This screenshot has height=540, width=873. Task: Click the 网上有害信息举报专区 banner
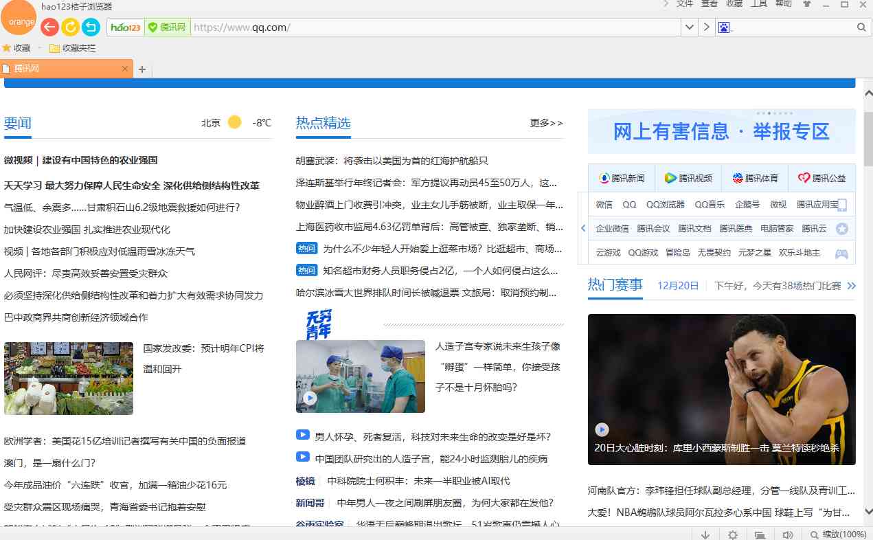click(722, 131)
